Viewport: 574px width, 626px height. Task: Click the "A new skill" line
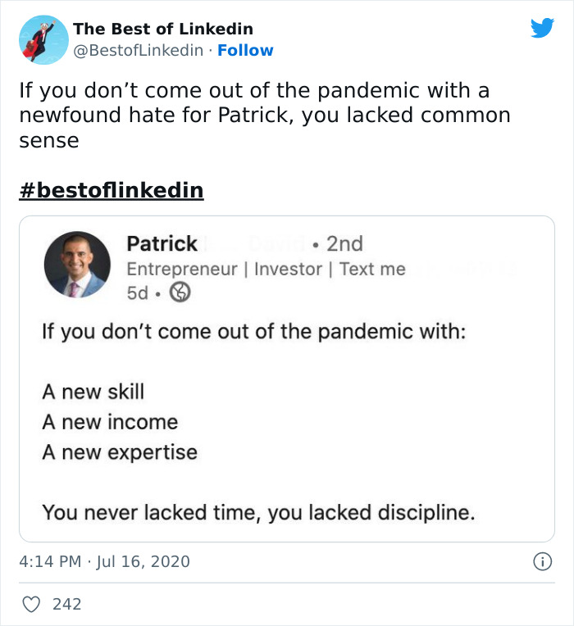point(93,392)
